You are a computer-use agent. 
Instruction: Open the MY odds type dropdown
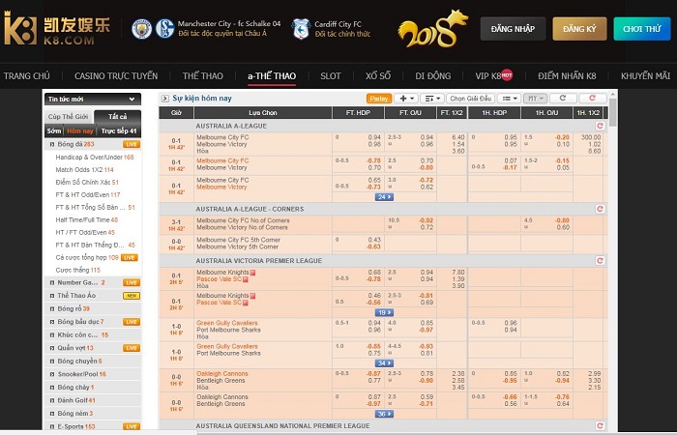point(533,99)
